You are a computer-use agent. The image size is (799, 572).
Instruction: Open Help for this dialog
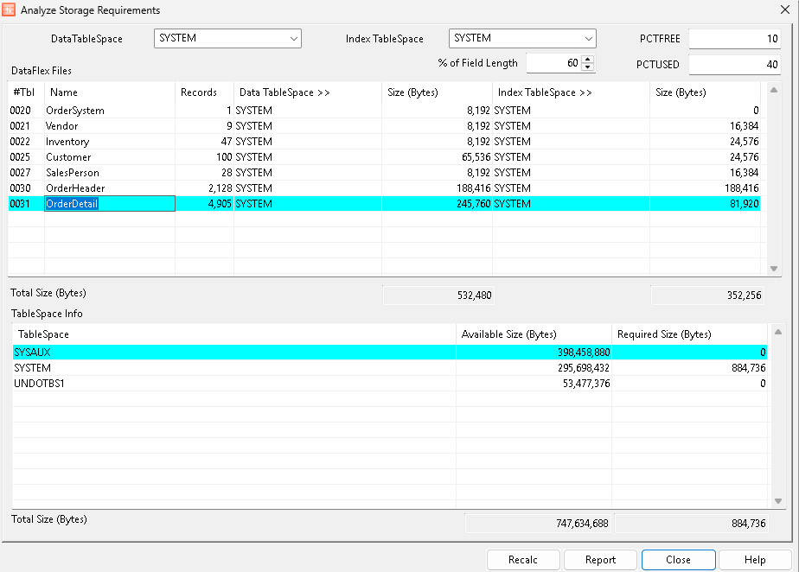click(754, 560)
